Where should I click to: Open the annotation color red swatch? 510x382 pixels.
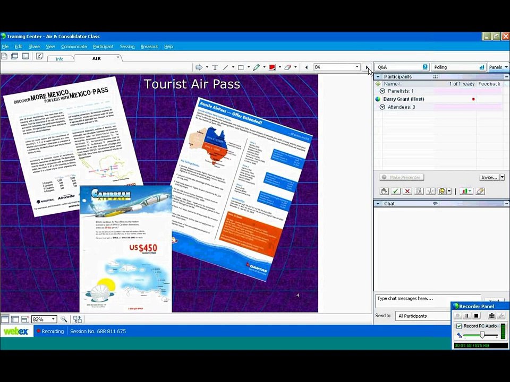(x=272, y=67)
